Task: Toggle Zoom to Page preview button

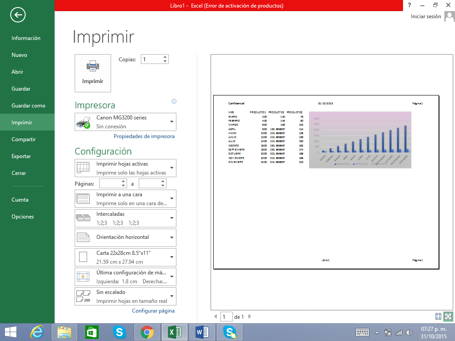Action: pos(448,316)
